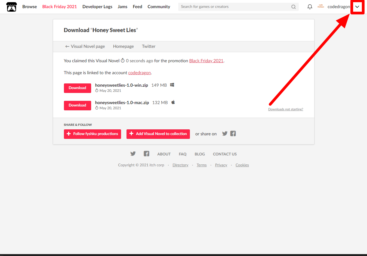Viewport: 367px width, 256px height.
Task: Expand the account dropdown chevron
Action: point(357,7)
